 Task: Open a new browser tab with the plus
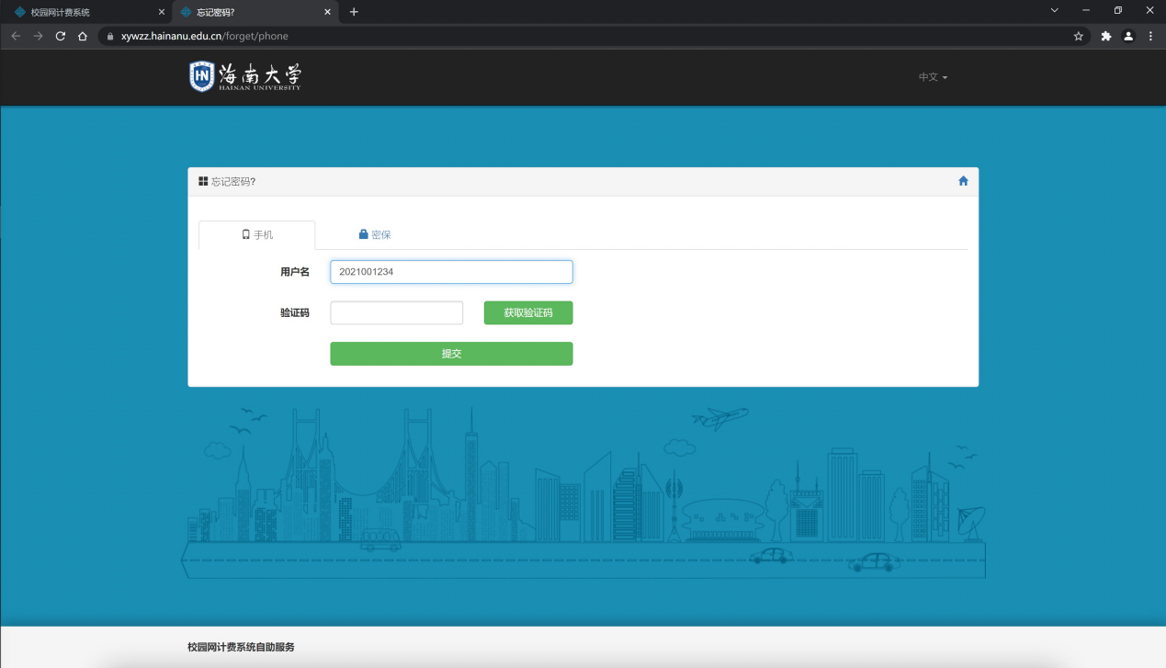coord(354,12)
